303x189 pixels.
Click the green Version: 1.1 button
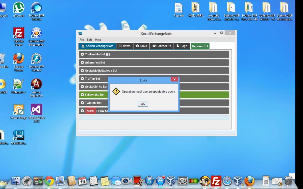[x=200, y=46]
